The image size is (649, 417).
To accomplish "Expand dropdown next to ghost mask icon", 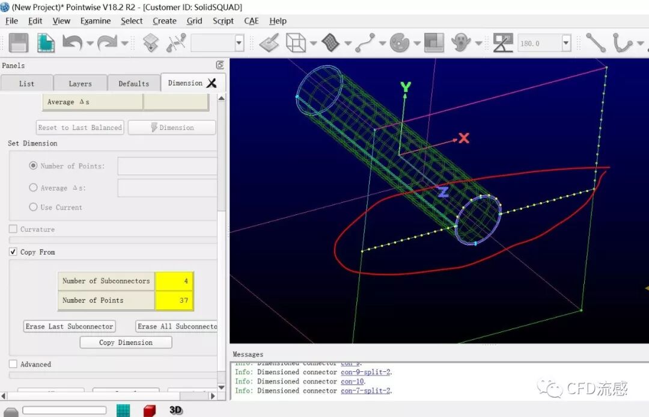I will tap(479, 43).
